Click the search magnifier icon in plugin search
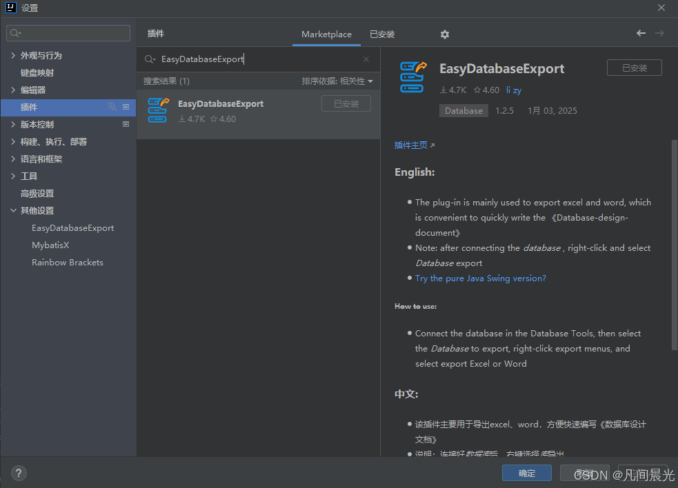 [x=150, y=59]
